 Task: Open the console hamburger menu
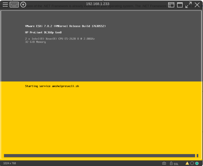pyautogui.click(x=5, y=5)
